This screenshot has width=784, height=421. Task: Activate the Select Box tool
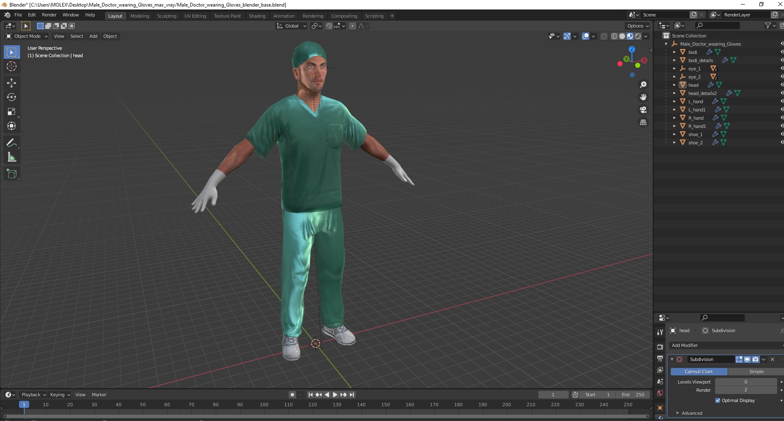pos(12,52)
